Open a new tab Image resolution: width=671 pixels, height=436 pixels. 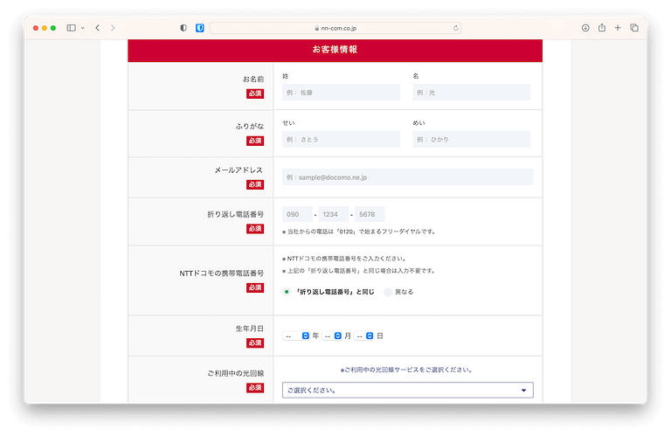coord(618,28)
